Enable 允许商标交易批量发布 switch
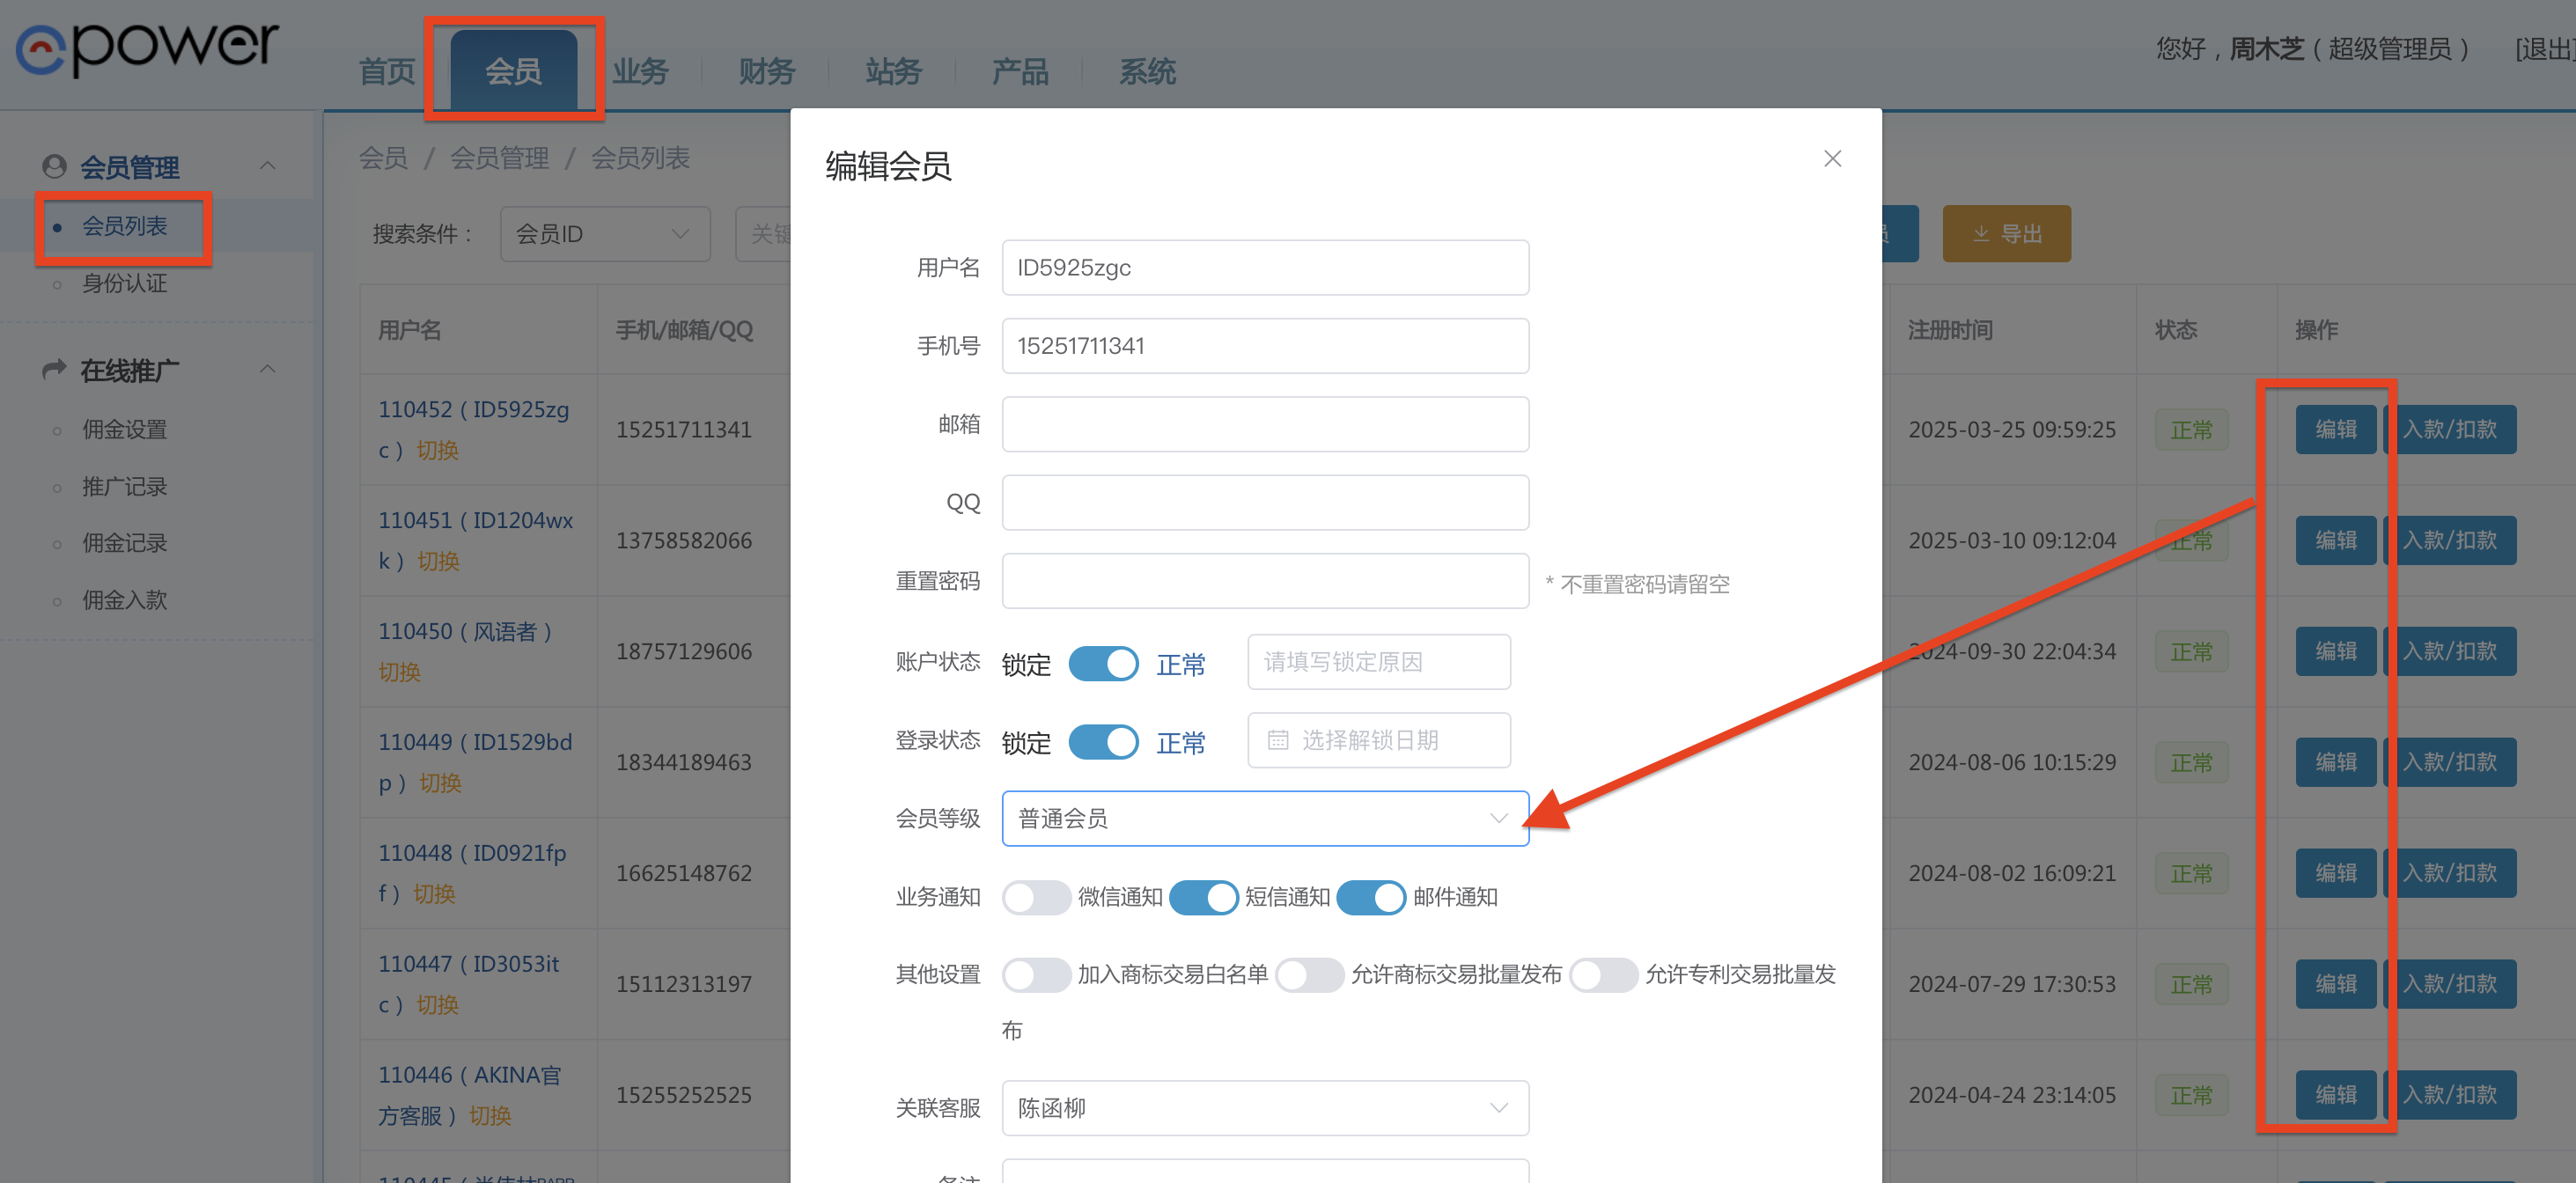Screen dimensions: 2576x1183 pyautogui.click(x=1309, y=974)
